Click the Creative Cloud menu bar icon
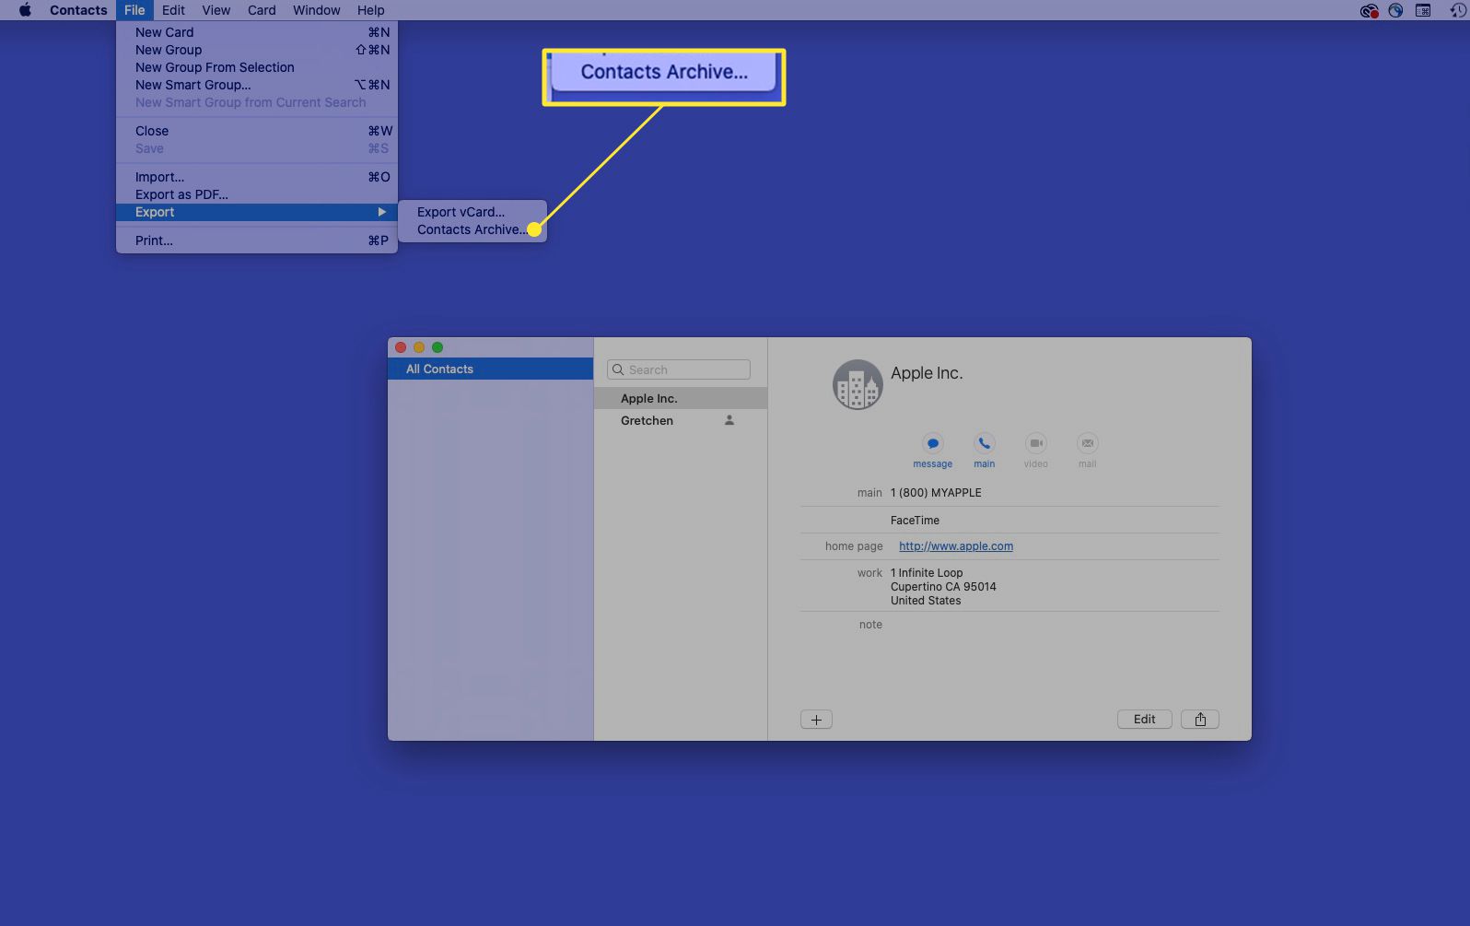The width and height of the screenshot is (1470, 926). pos(1369,10)
